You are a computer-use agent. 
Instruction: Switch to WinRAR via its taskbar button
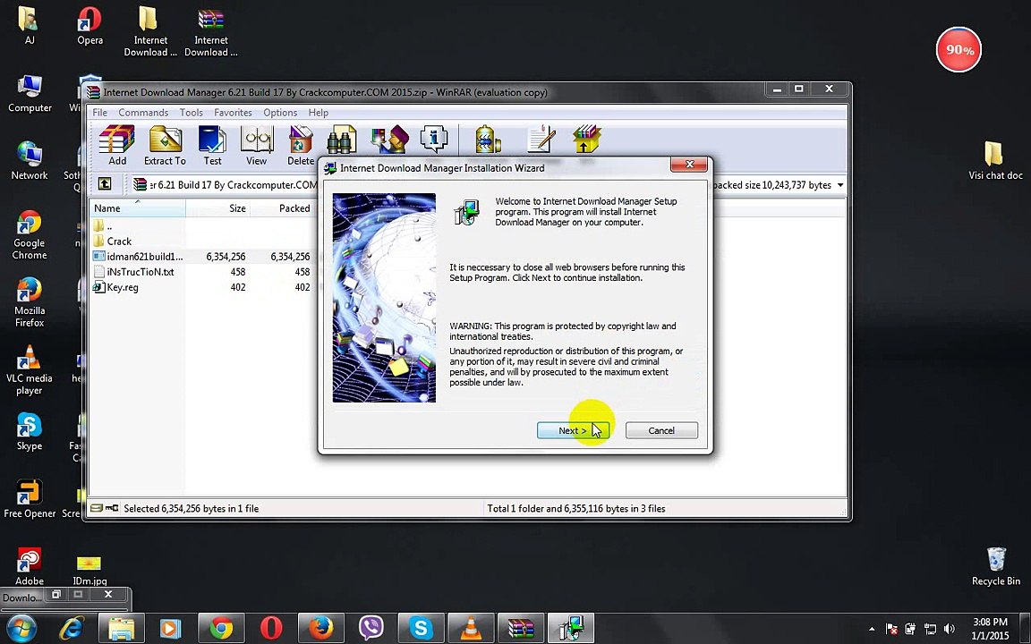521,629
